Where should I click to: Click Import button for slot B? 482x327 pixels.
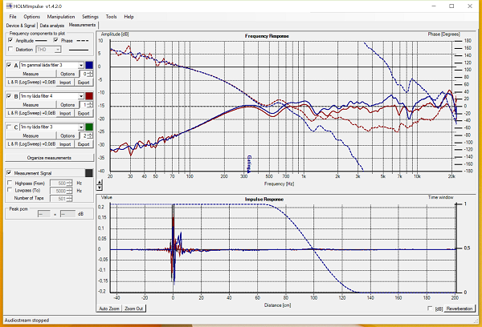(x=65, y=114)
